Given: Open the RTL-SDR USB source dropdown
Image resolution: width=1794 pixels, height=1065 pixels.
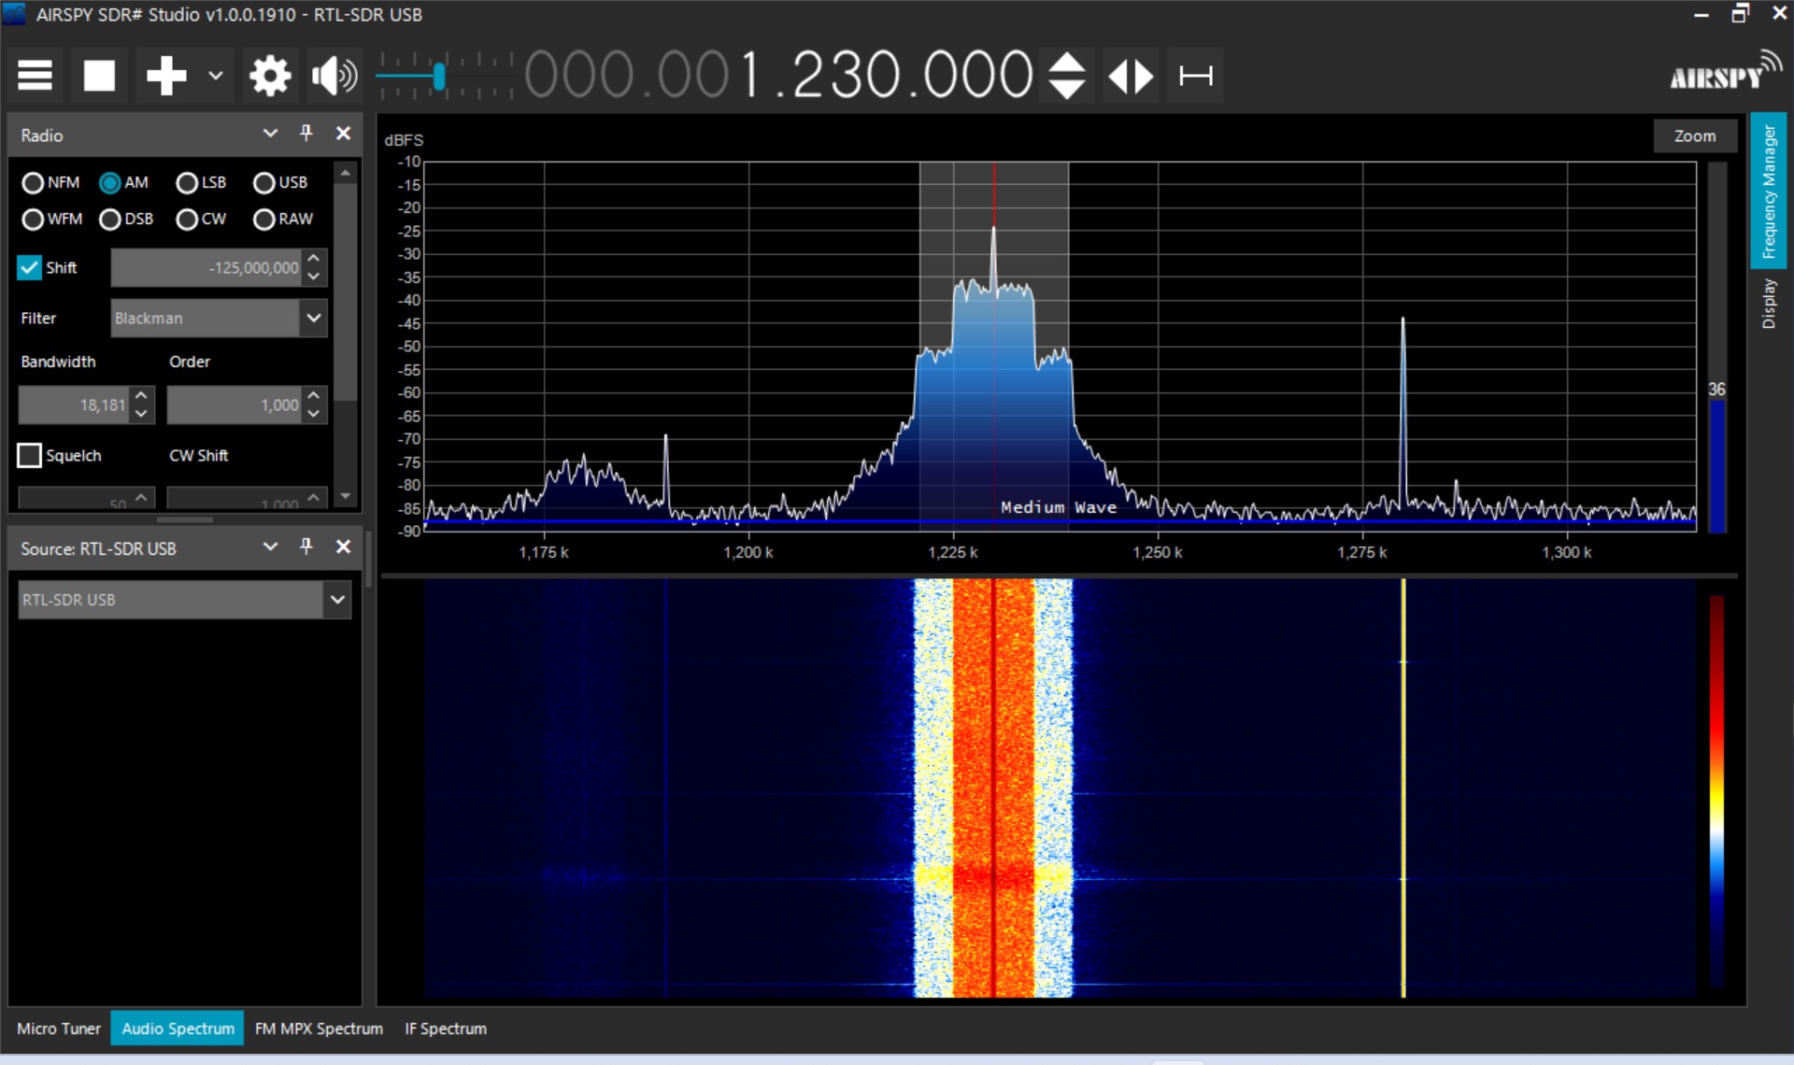Looking at the screenshot, I should click(337, 599).
